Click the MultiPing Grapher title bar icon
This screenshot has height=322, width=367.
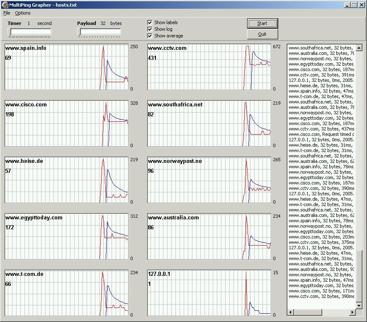point(5,5)
